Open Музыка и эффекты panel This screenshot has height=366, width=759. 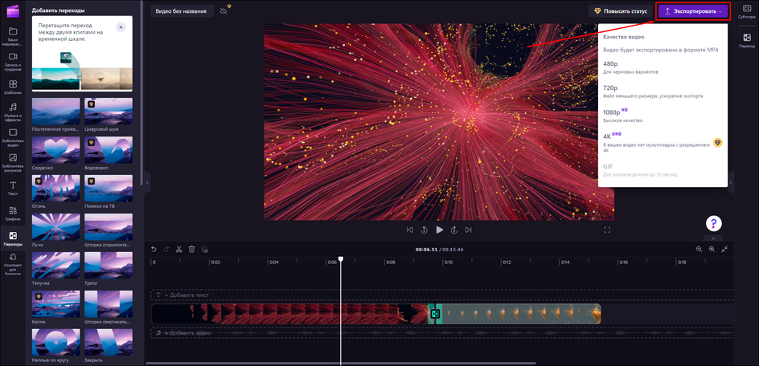pyautogui.click(x=13, y=112)
